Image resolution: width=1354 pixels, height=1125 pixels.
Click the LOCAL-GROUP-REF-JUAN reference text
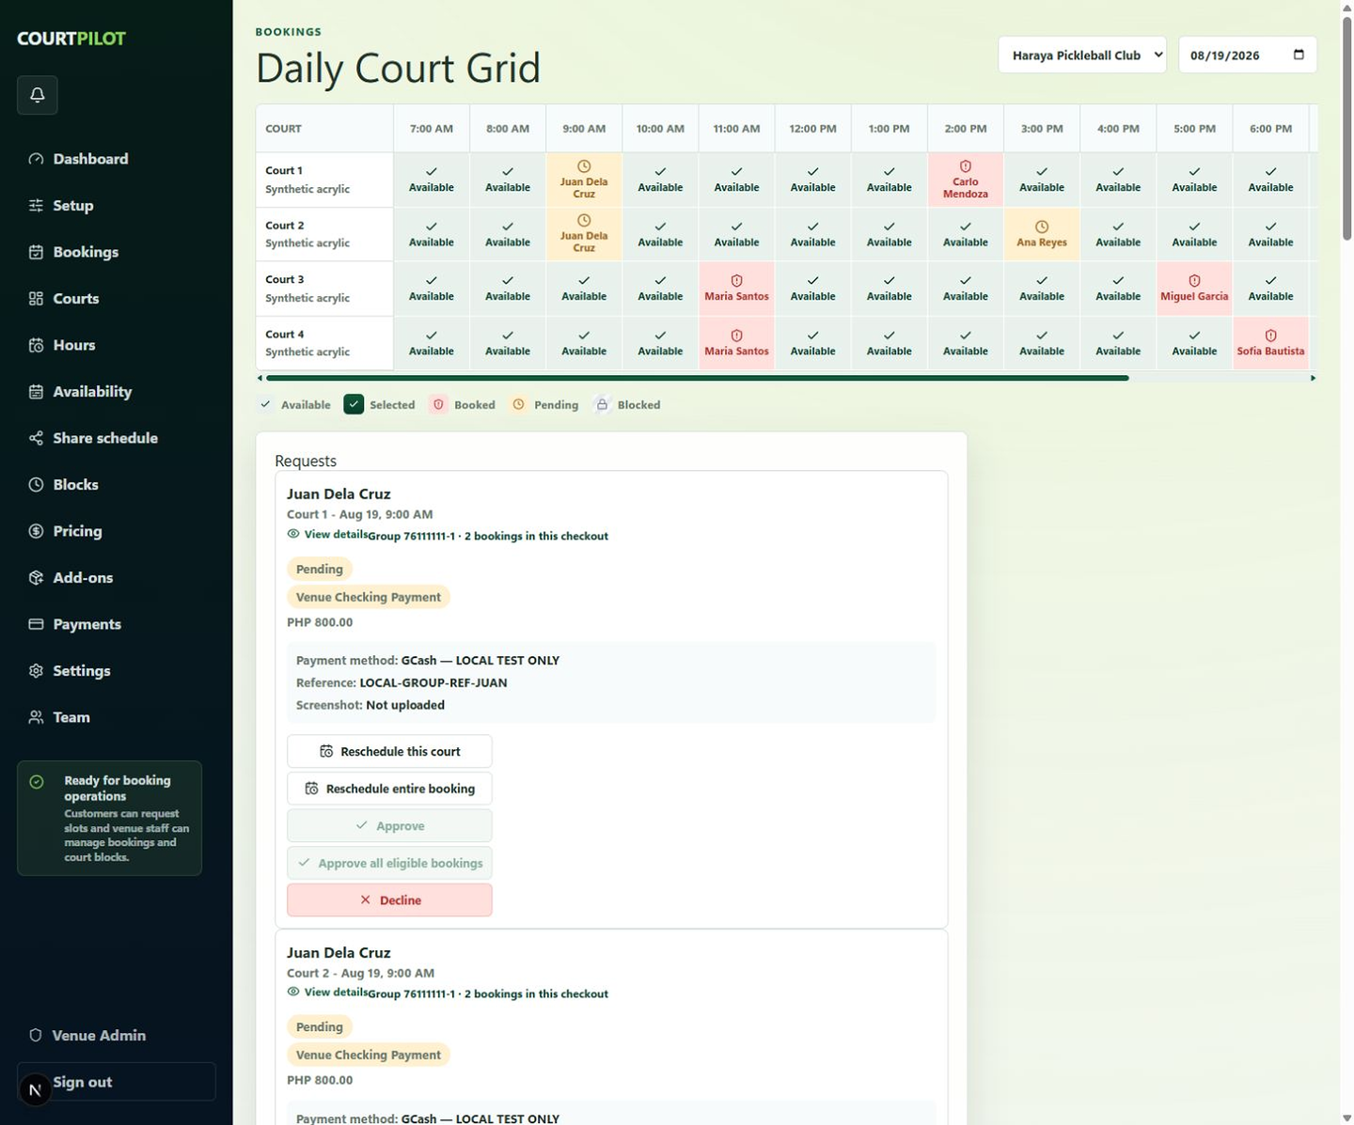(433, 682)
